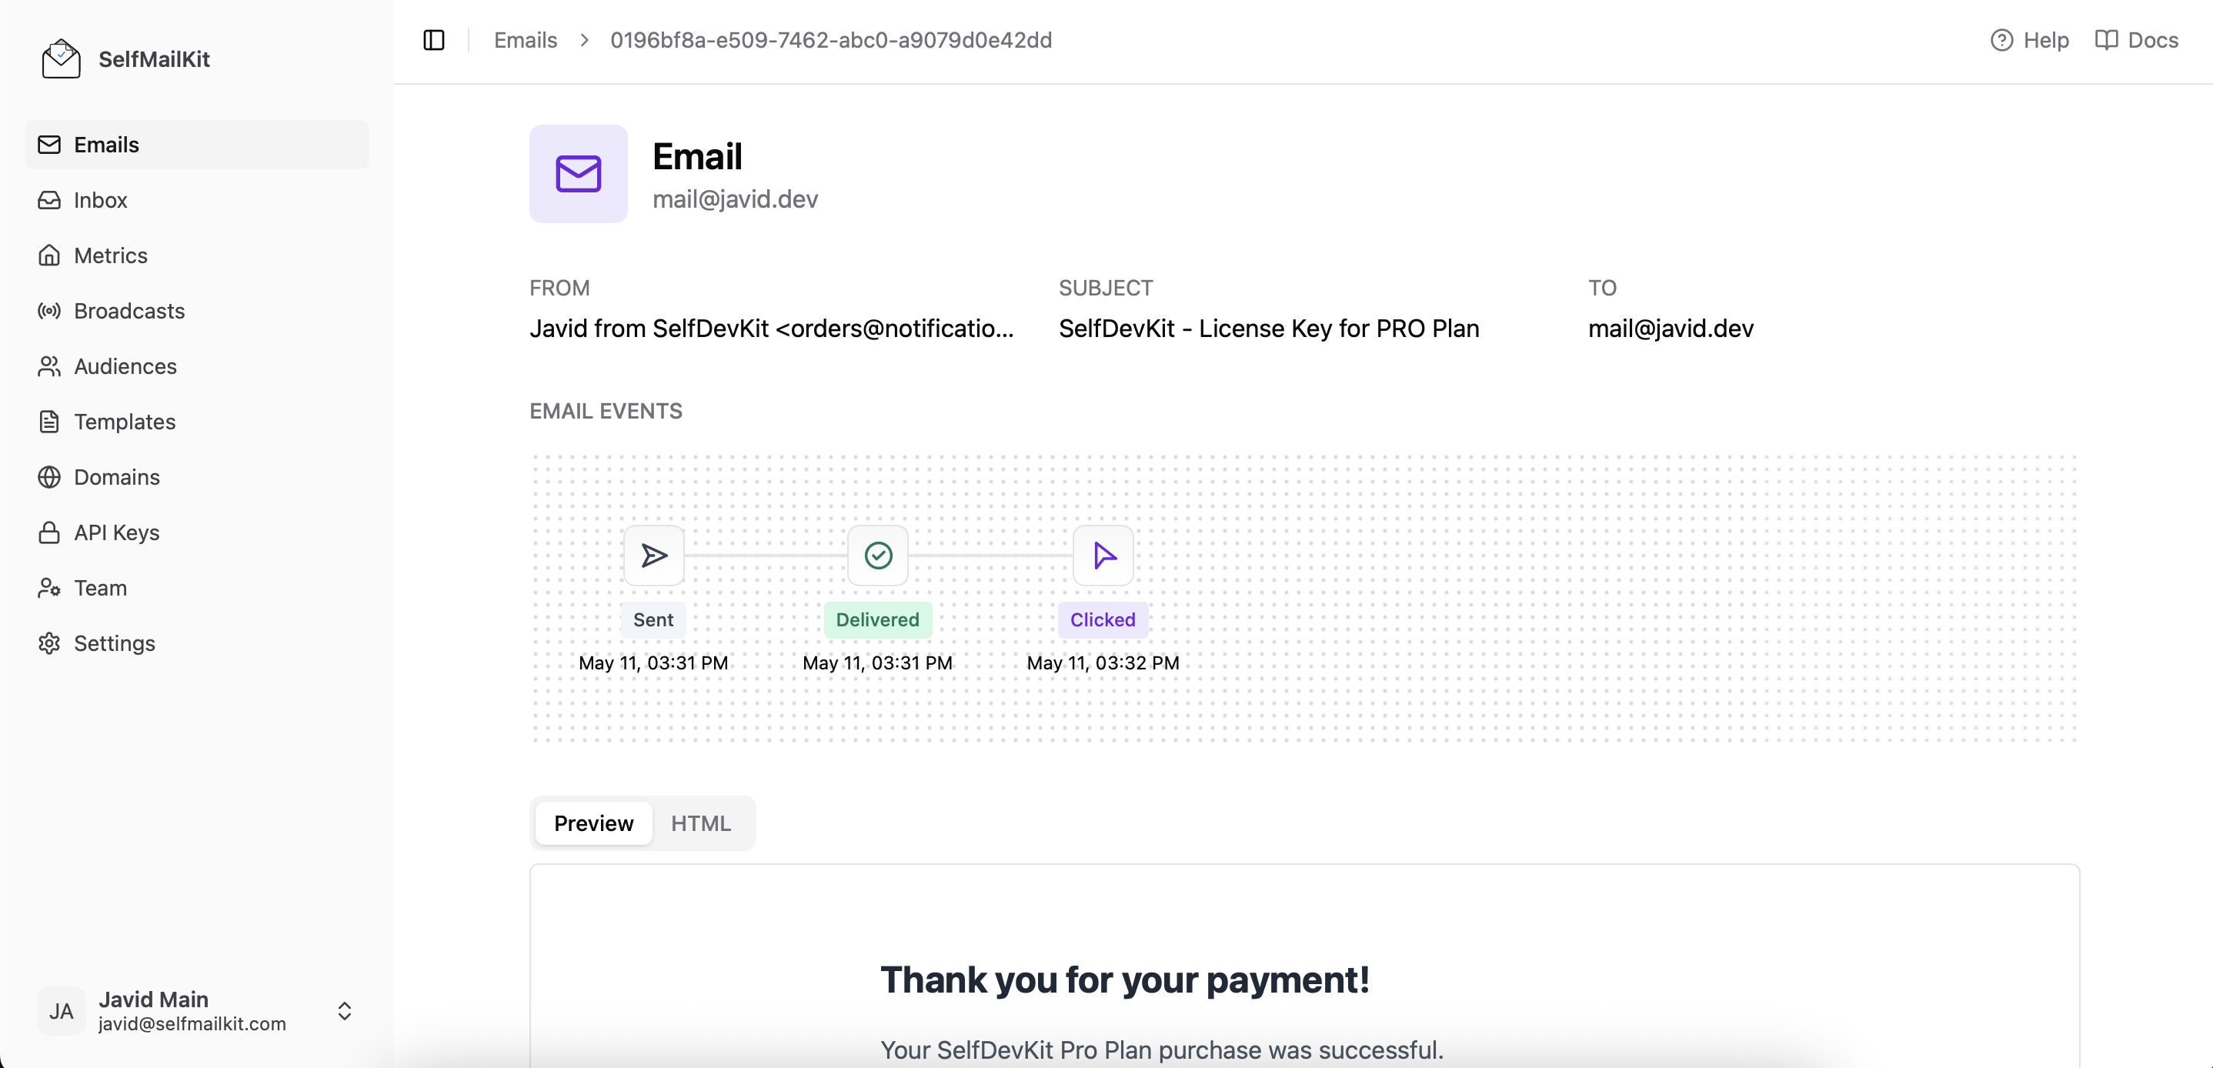Go to the Metrics page
Viewport: 2213px width, 1068px height.
(x=197, y=255)
